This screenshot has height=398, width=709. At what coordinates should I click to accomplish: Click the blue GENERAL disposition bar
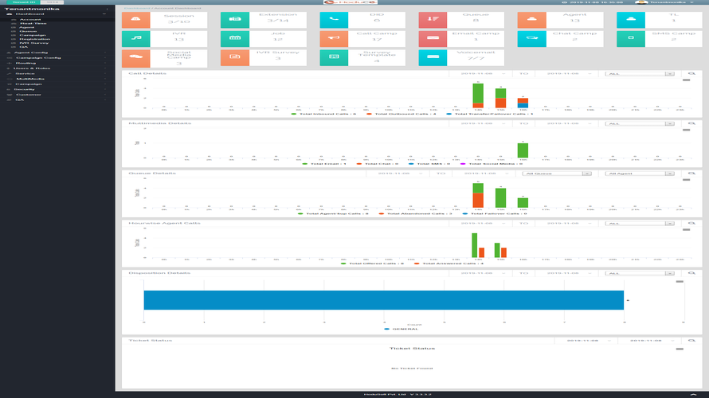click(383, 300)
